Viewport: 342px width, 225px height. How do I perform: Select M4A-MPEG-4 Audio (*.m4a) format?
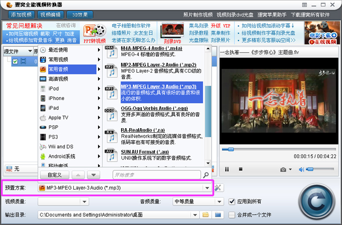tap(152, 48)
